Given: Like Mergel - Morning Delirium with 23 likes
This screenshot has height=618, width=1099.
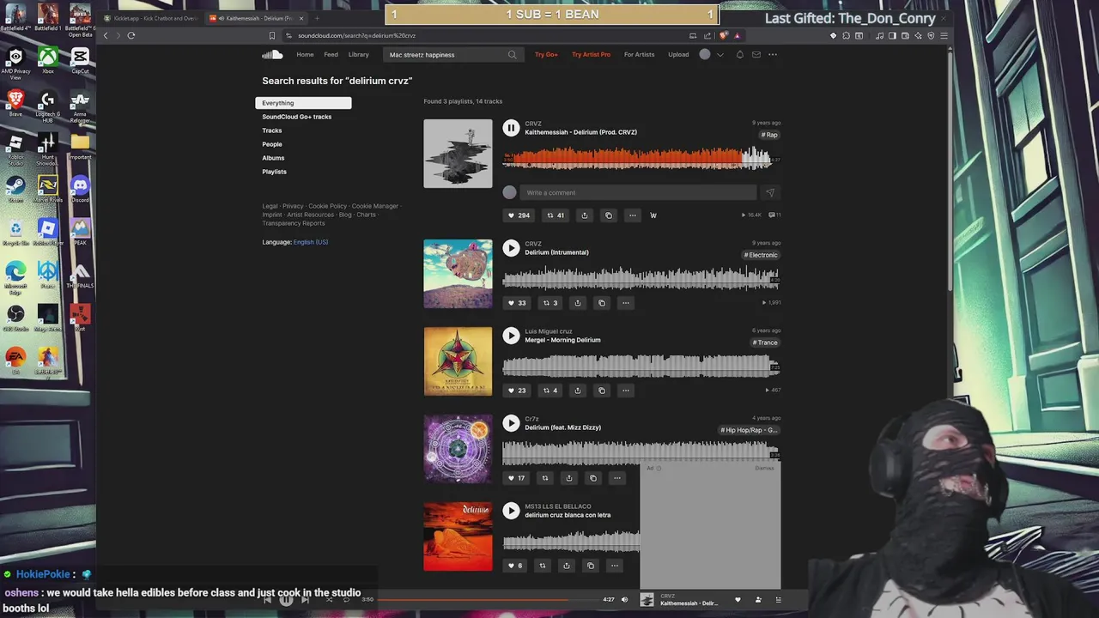Looking at the screenshot, I should [x=516, y=391].
